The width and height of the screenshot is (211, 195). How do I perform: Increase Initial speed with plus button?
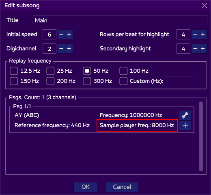point(69,35)
